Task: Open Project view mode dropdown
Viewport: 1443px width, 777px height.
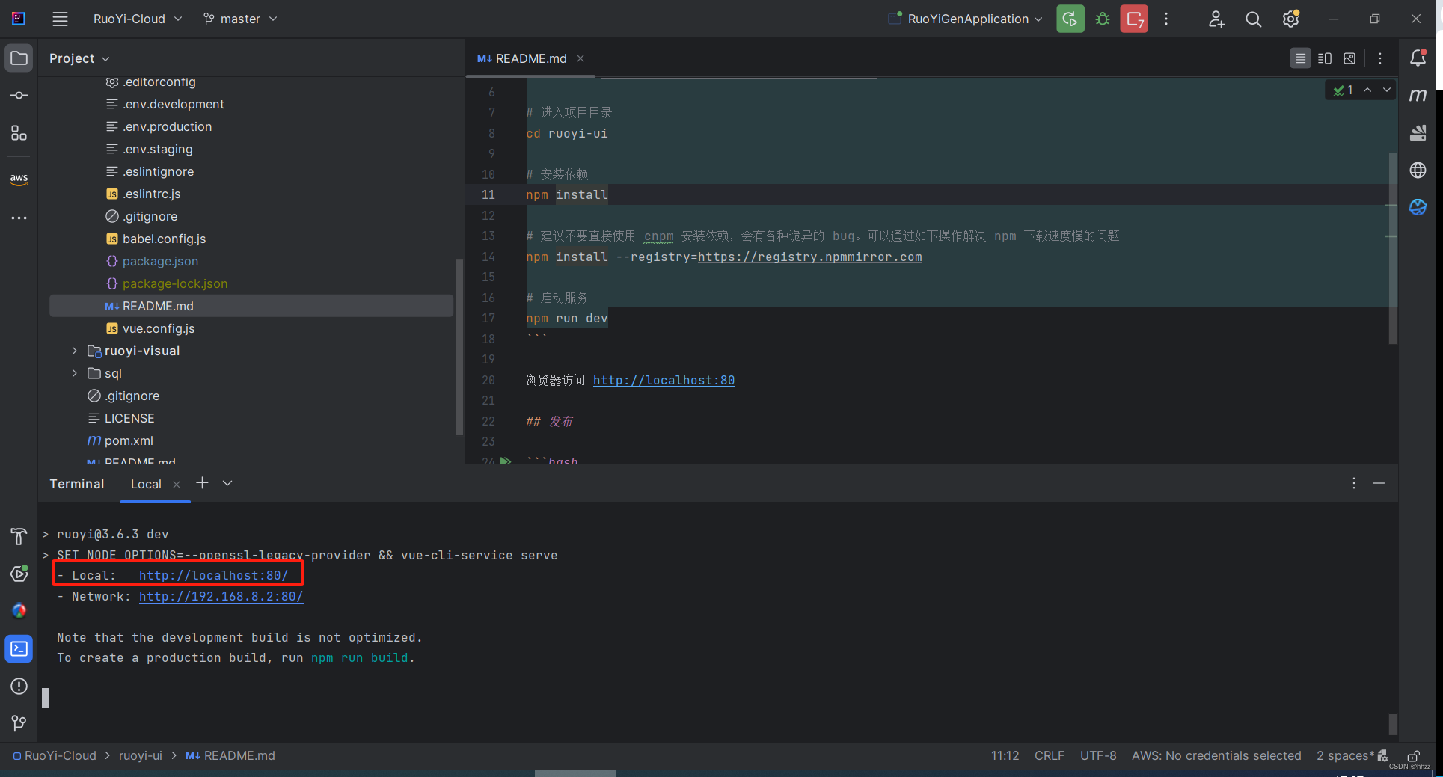Action: click(x=79, y=58)
